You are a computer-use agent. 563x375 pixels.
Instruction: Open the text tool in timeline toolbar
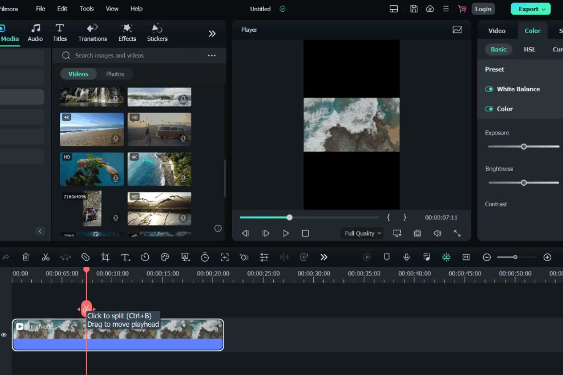coord(125,257)
